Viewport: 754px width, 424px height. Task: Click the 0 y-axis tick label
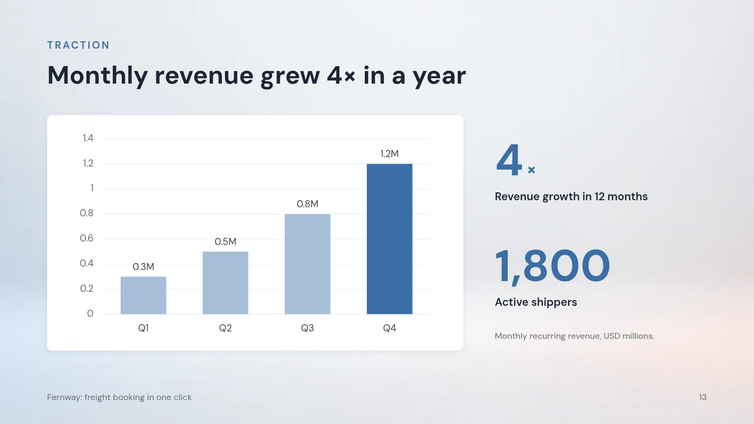tap(90, 313)
